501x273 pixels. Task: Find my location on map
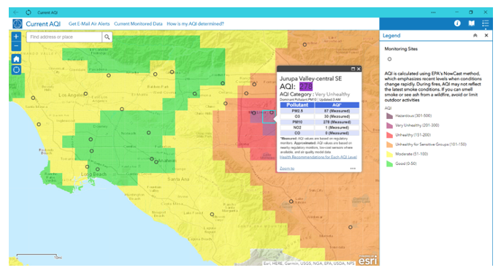click(x=16, y=69)
